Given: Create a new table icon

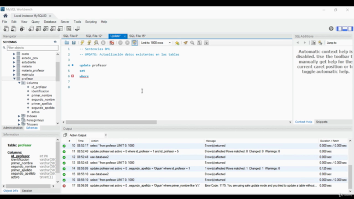Looking at the screenshot, I should [38, 29].
